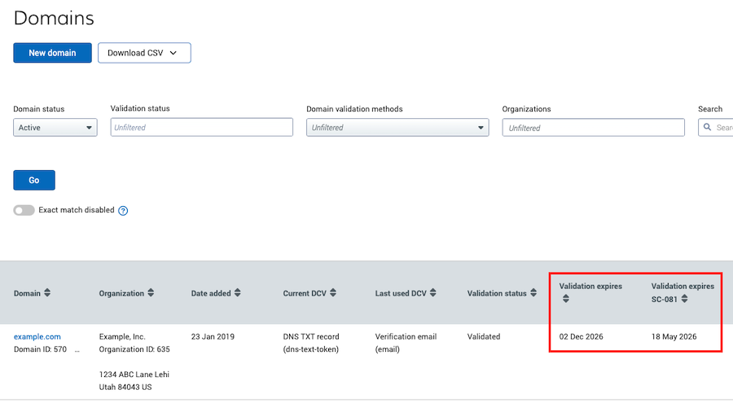The image size is (733, 403).
Task: Sort by the Organization column arrows
Action: [151, 293]
